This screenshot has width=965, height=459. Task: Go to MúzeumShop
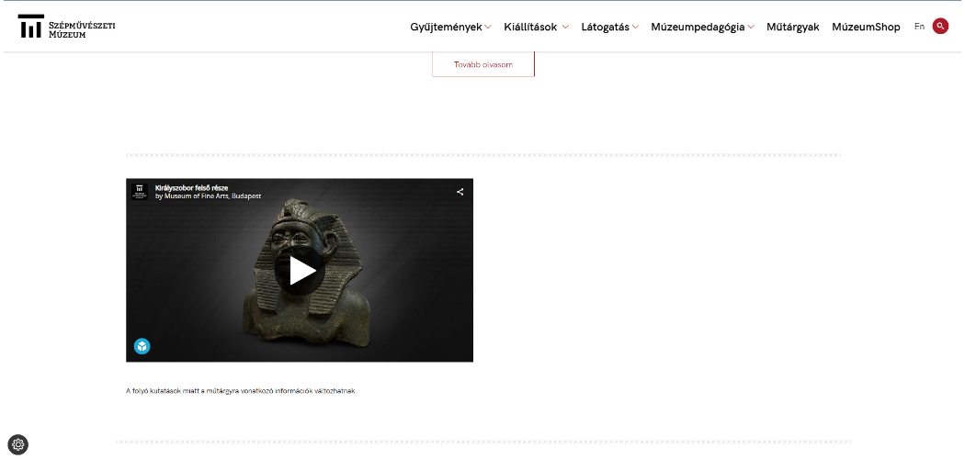pyautogui.click(x=866, y=28)
